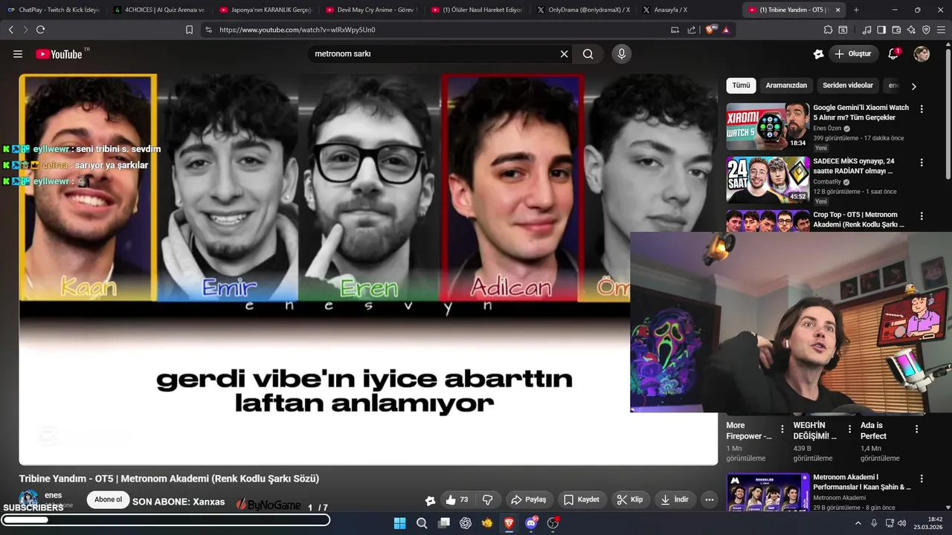Click the İndir download button

coord(675,499)
